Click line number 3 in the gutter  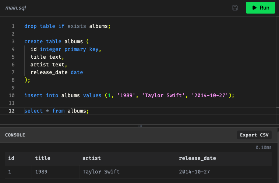pyautogui.click(x=13, y=41)
